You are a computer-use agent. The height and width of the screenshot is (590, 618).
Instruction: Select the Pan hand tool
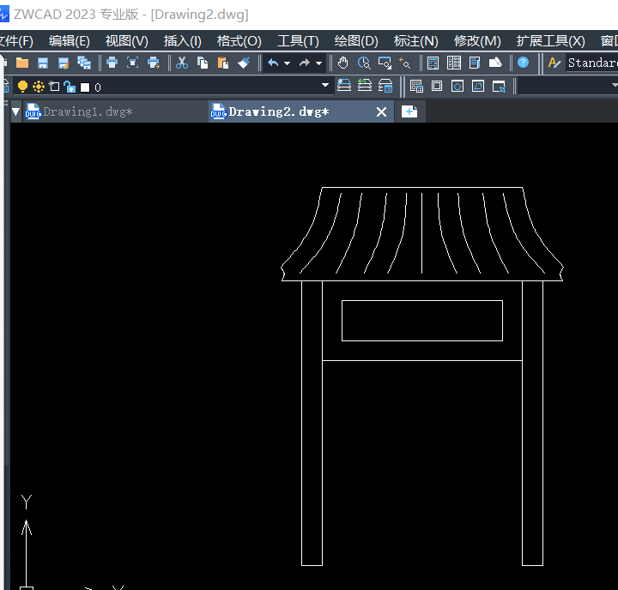tap(342, 63)
